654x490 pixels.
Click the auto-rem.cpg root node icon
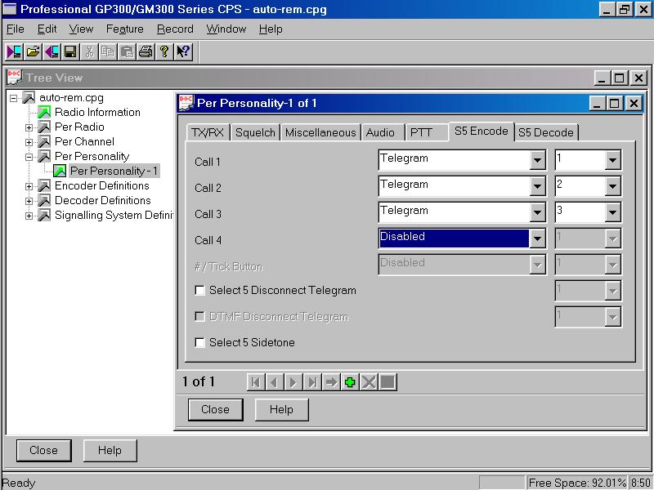(x=29, y=98)
